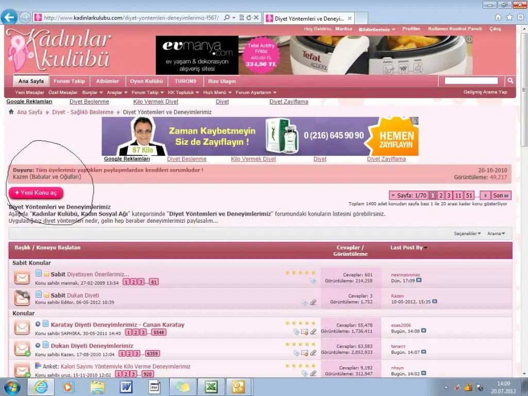Click the search magnifier in the address bar
This screenshot has height=396, width=528.
click(x=227, y=18)
